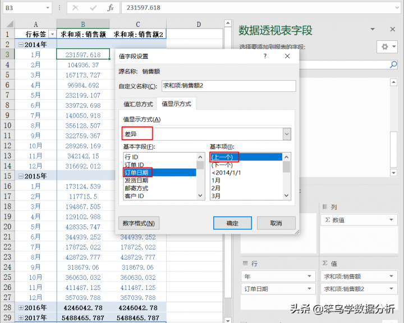
Task: Click the formula bar value 231597.618
Action: point(144,8)
